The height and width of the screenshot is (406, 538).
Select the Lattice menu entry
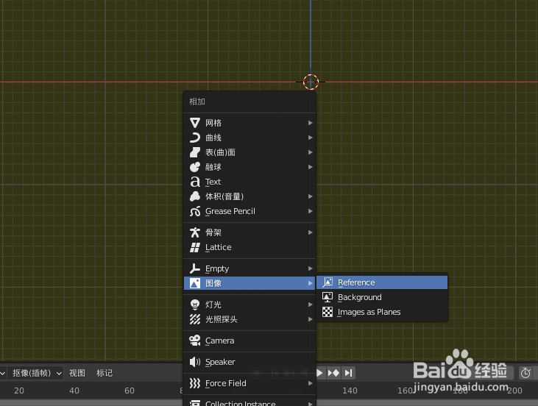tap(249, 247)
